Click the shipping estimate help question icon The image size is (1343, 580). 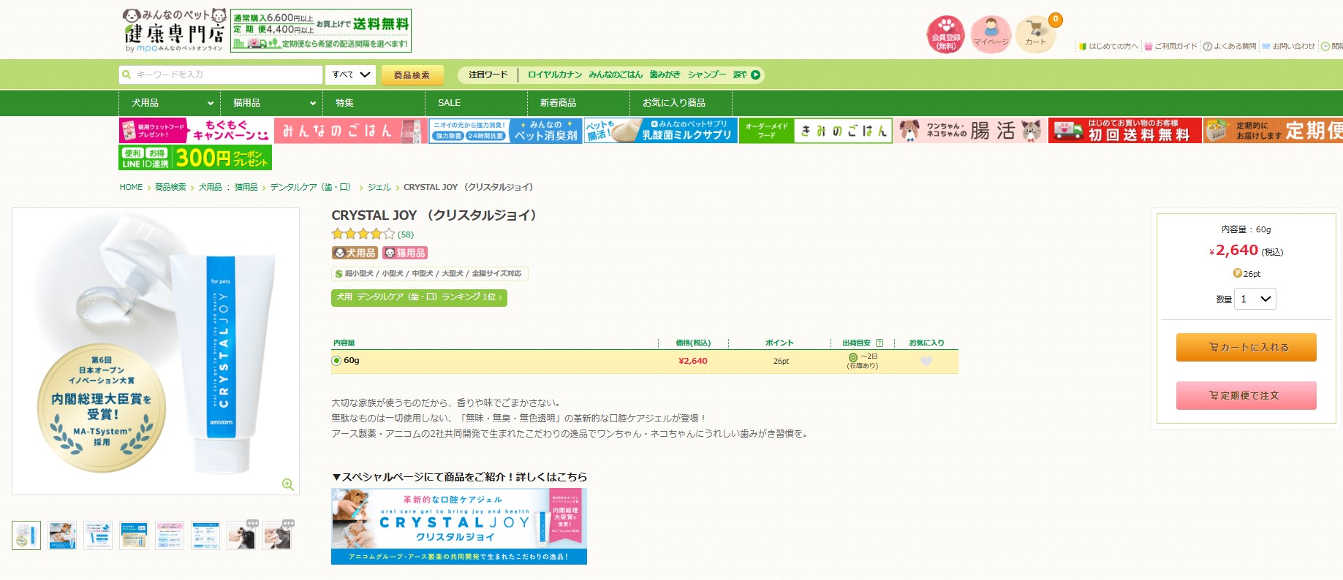coord(879,343)
